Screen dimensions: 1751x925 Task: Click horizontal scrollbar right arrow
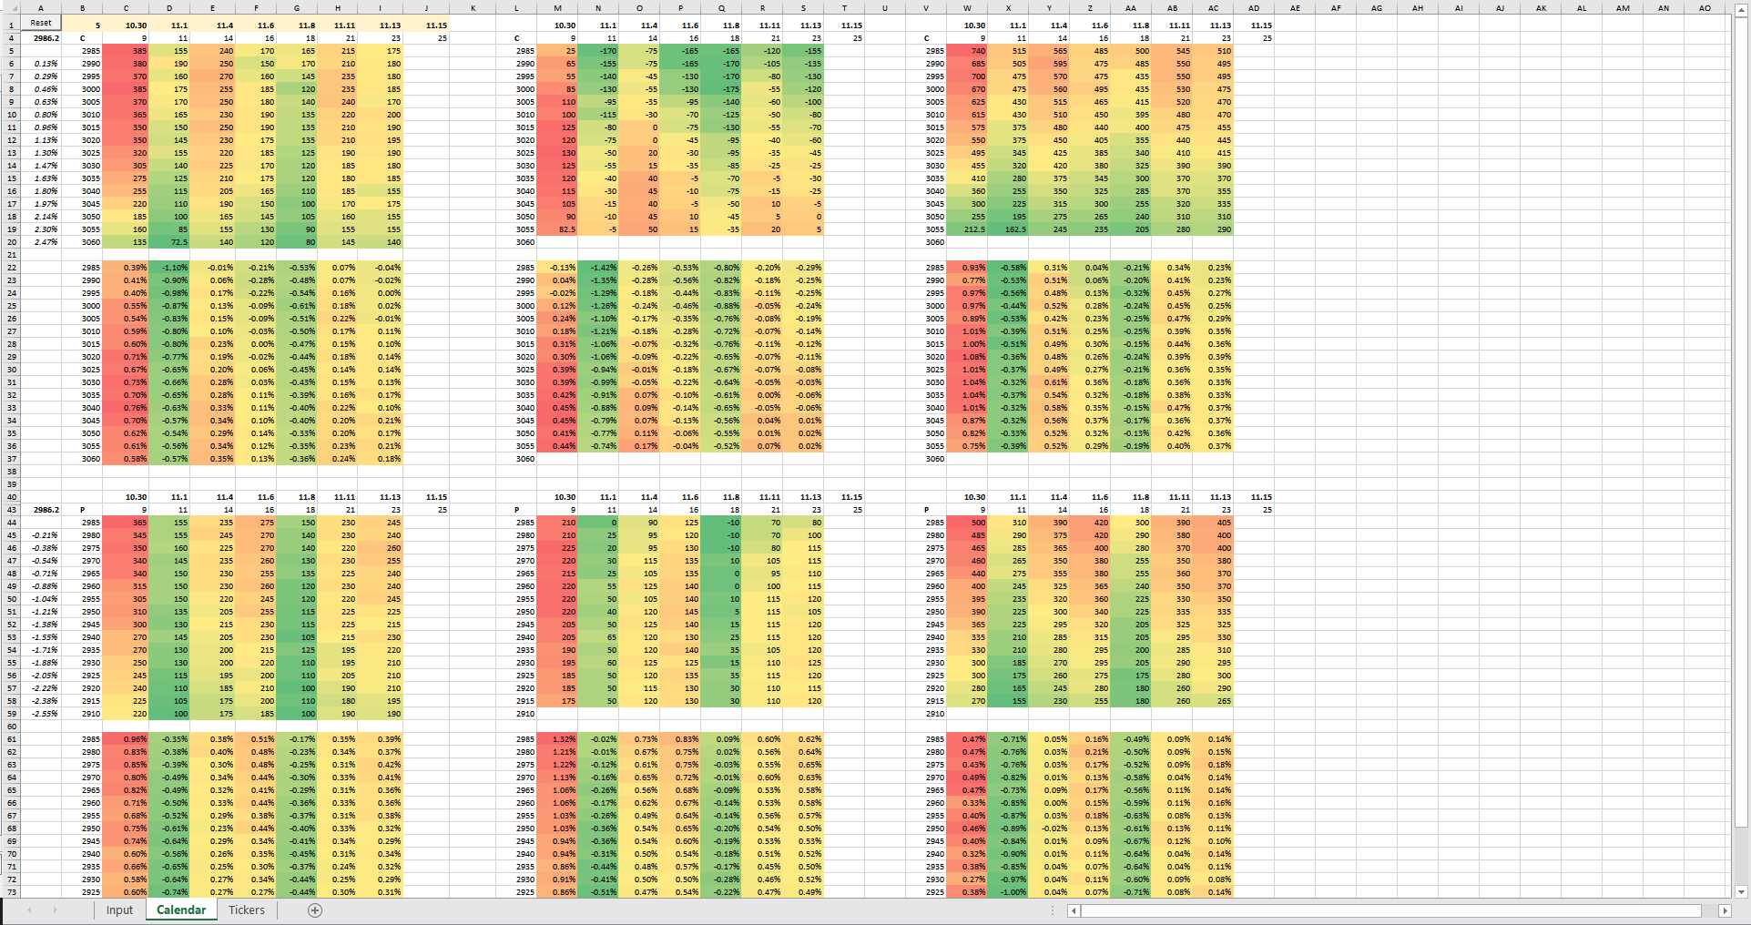point(1725,910)
